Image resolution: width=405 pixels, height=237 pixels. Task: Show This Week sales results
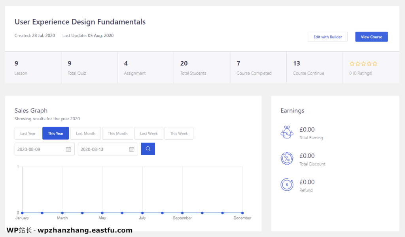(x=179, y=133)
